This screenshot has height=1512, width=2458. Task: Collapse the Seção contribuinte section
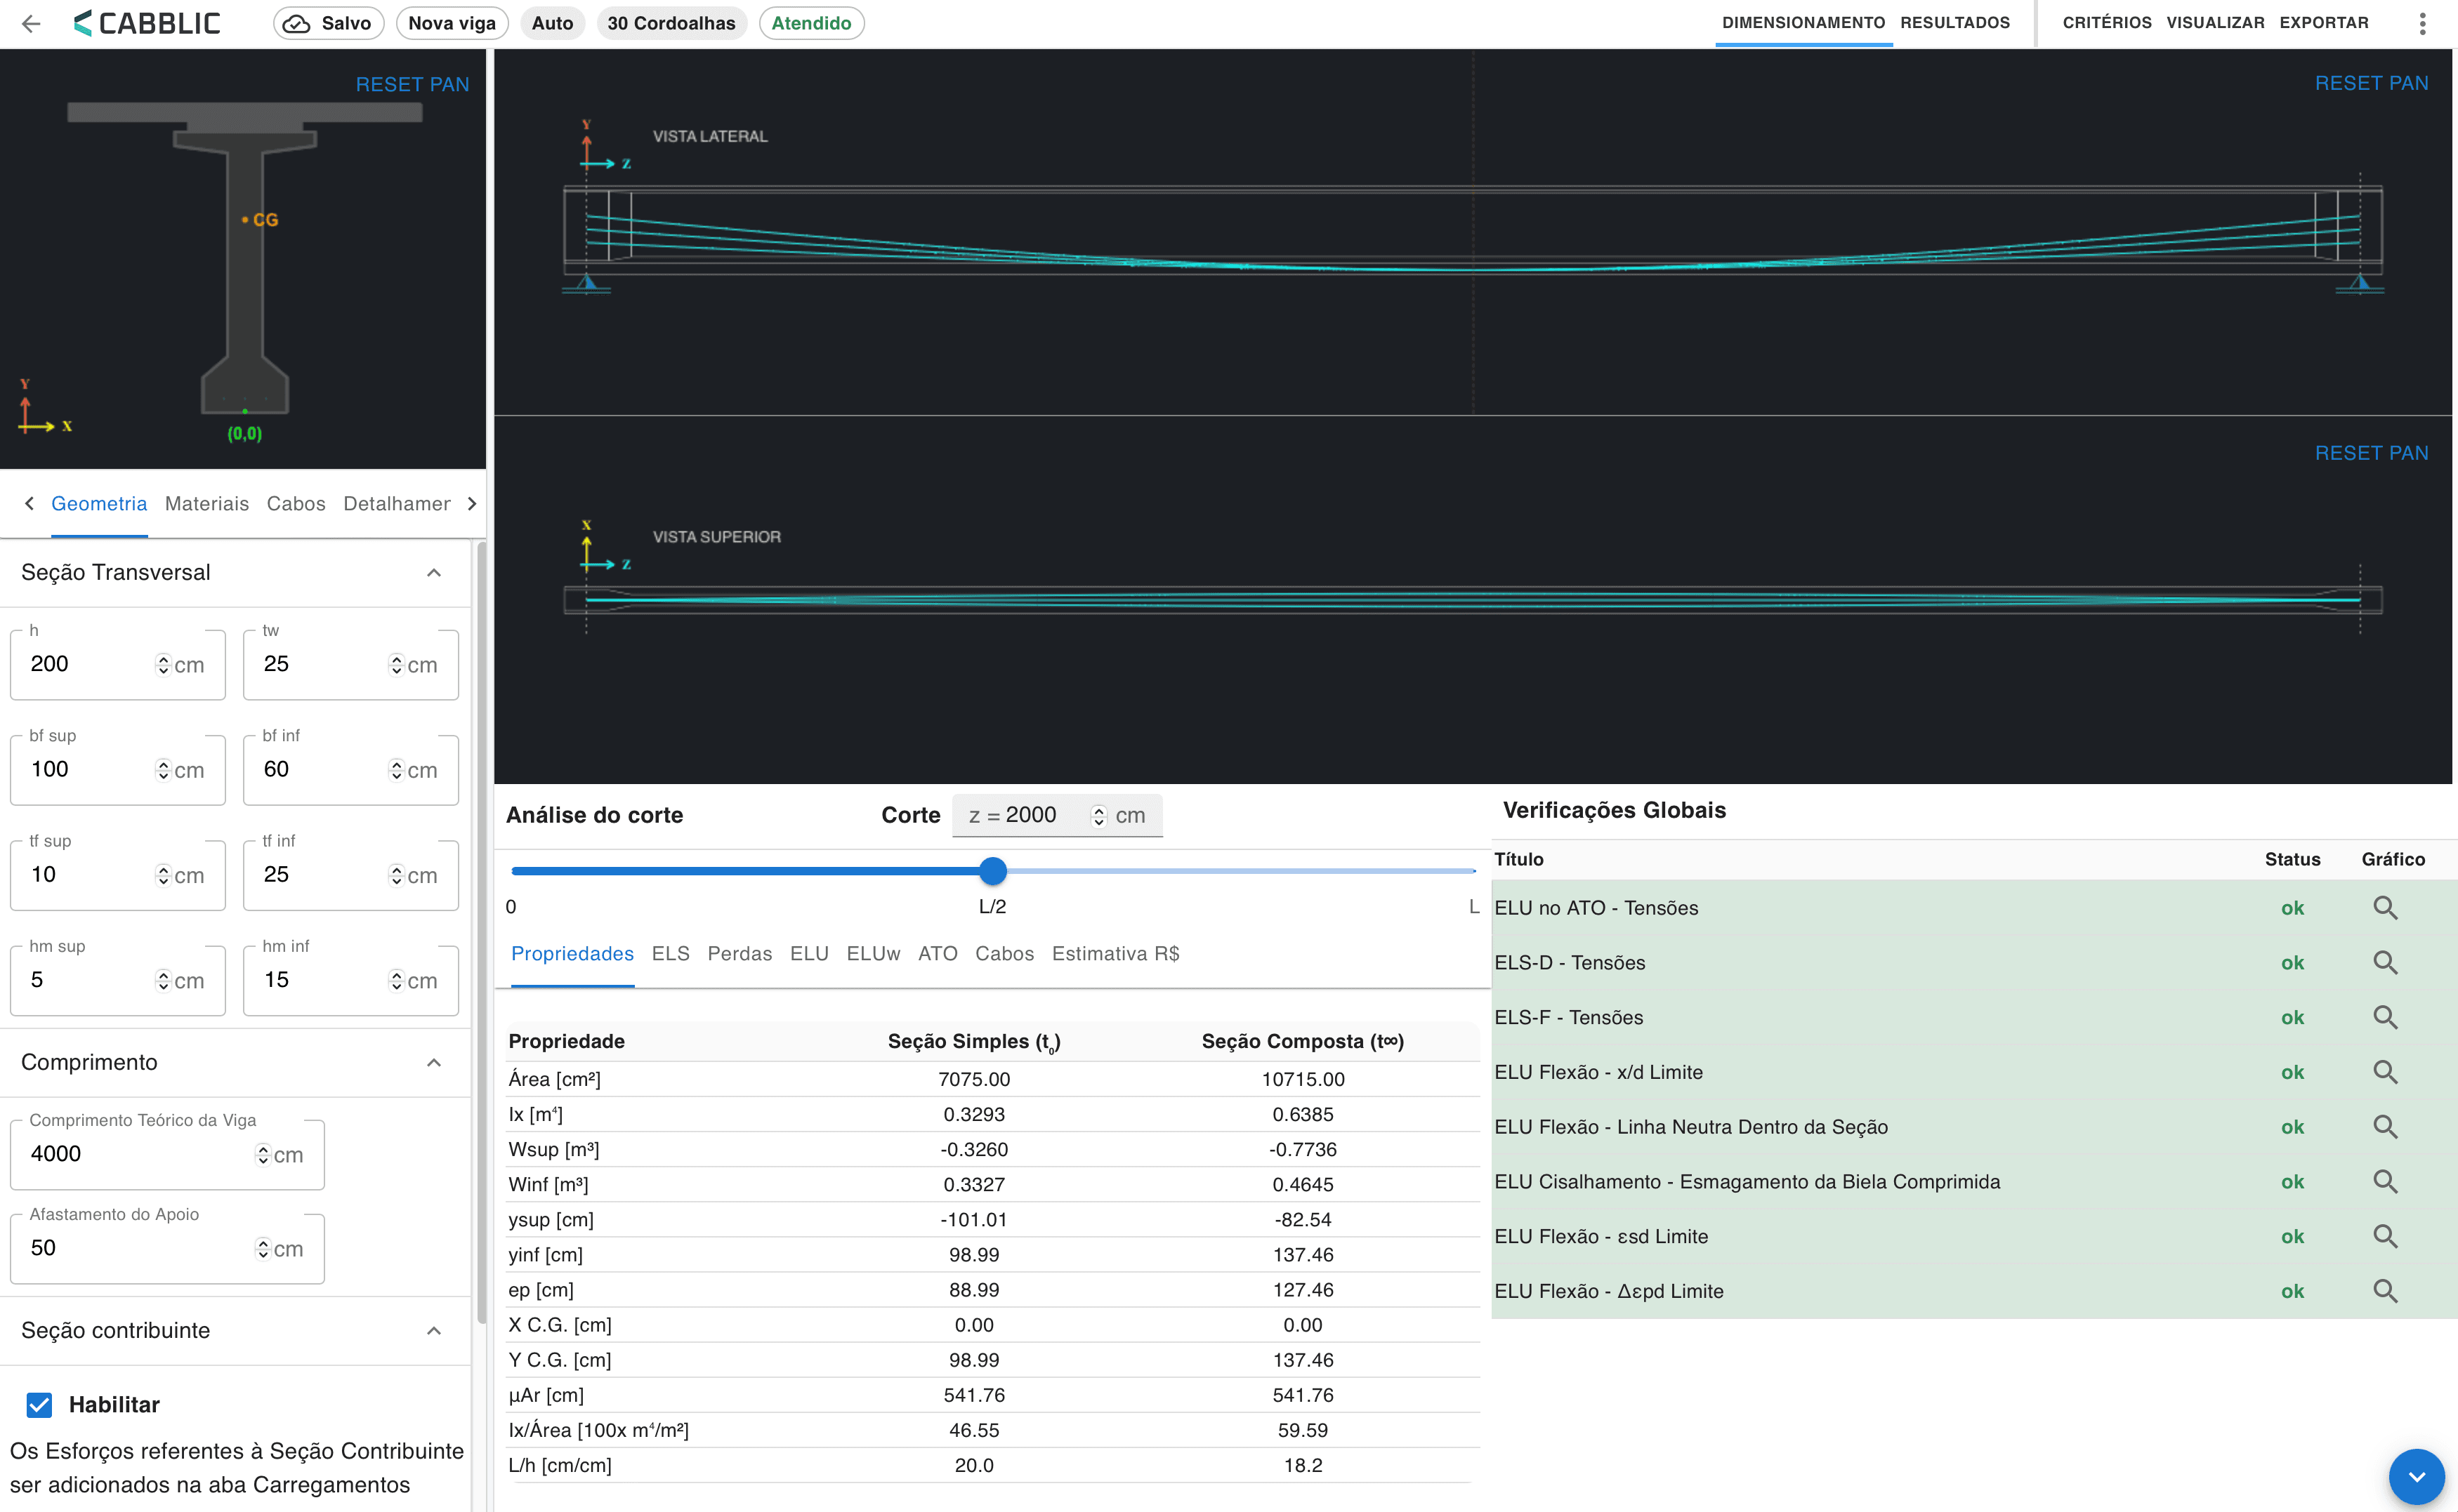[434, 1331]
